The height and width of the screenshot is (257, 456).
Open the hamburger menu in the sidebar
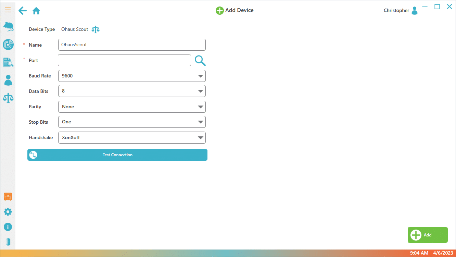click(x=8, y=10)
